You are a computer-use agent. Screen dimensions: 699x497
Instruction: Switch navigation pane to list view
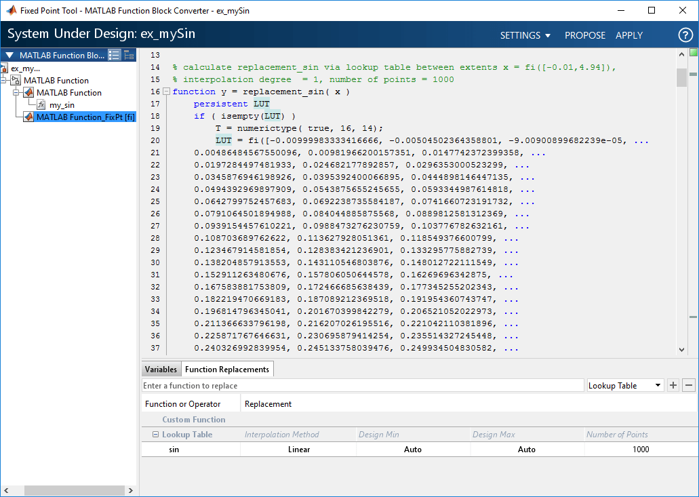[115, 56]
